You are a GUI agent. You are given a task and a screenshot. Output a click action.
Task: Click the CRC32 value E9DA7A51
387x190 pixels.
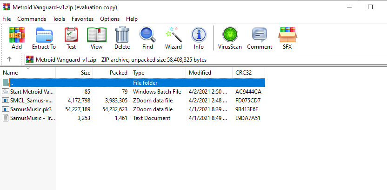[248, 118]
